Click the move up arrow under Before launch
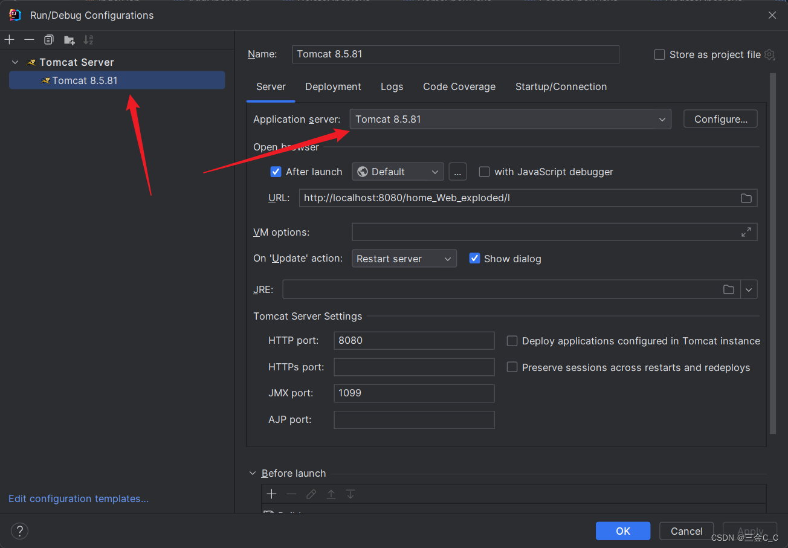Screen dimensions: 788x548 point(331,494)
